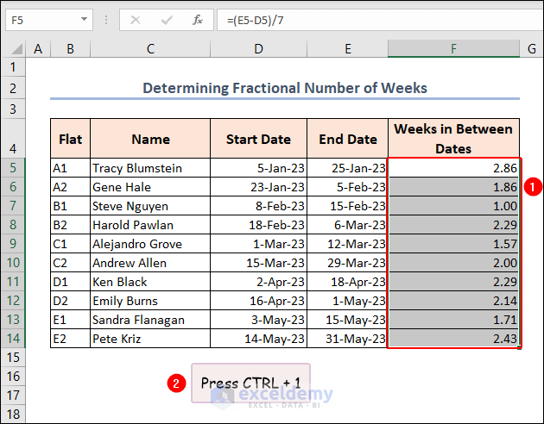Select column F header
Screen dimensions: 544x424
pos(453,50)
